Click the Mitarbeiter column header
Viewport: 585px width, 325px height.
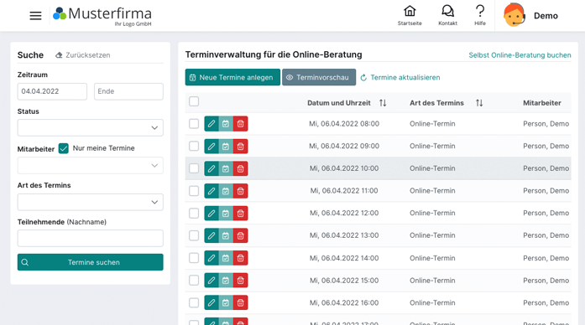point(541,103)
